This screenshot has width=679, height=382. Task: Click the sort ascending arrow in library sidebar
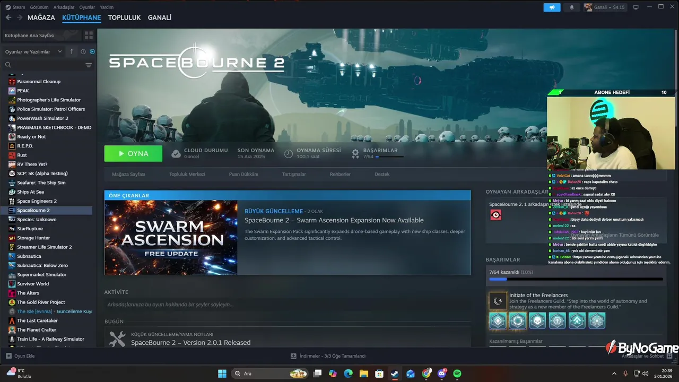[x=72, y=51]
